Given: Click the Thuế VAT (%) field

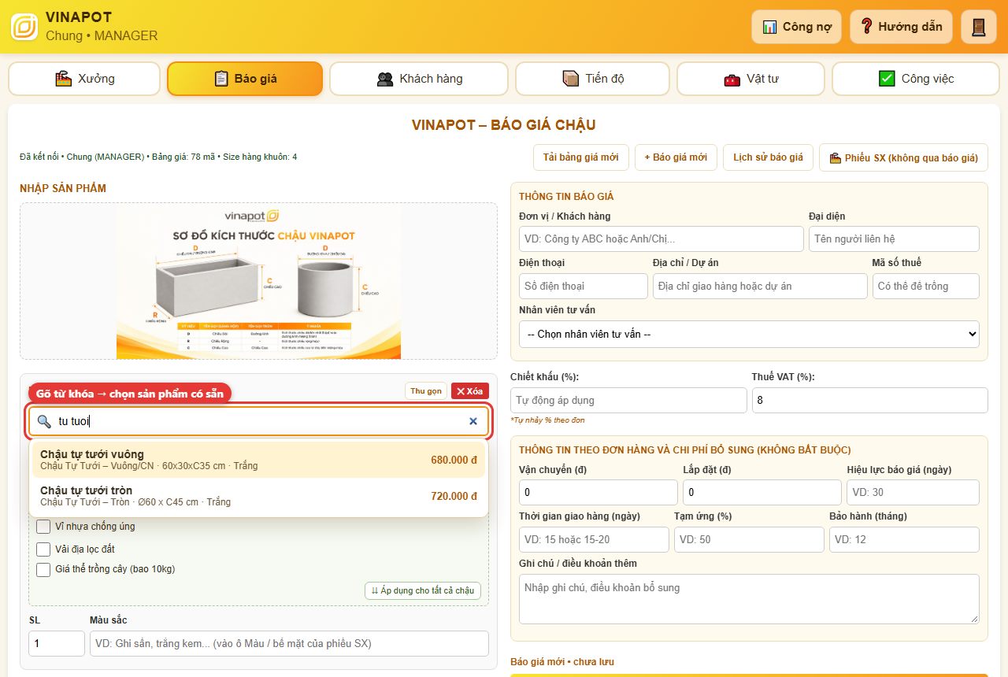Looking at the screenshot, I should pyautogui.click(x=870, y=400).
